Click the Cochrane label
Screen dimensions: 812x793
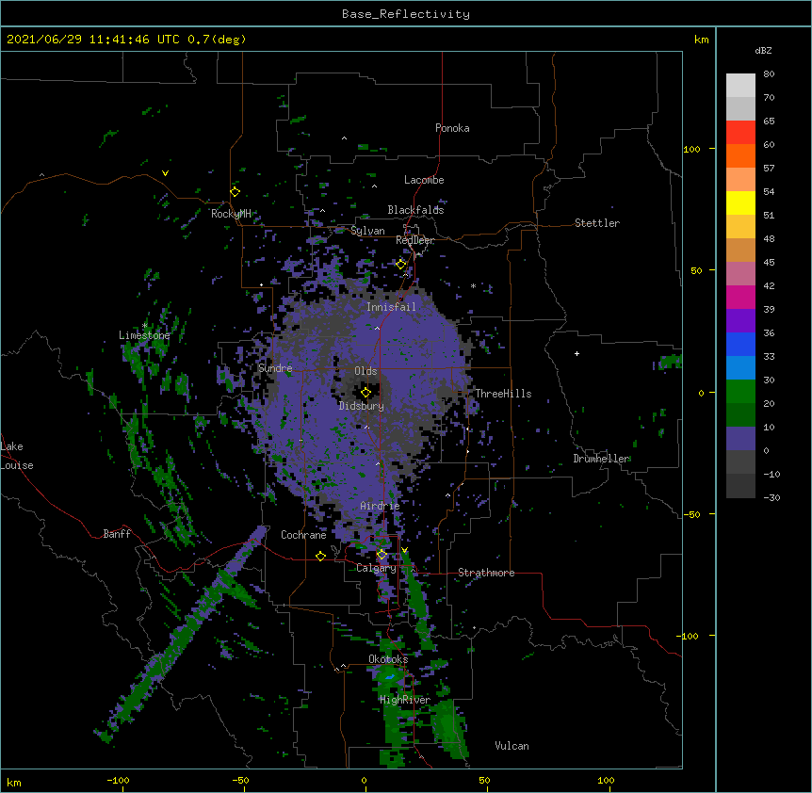(x=303, y=535)
